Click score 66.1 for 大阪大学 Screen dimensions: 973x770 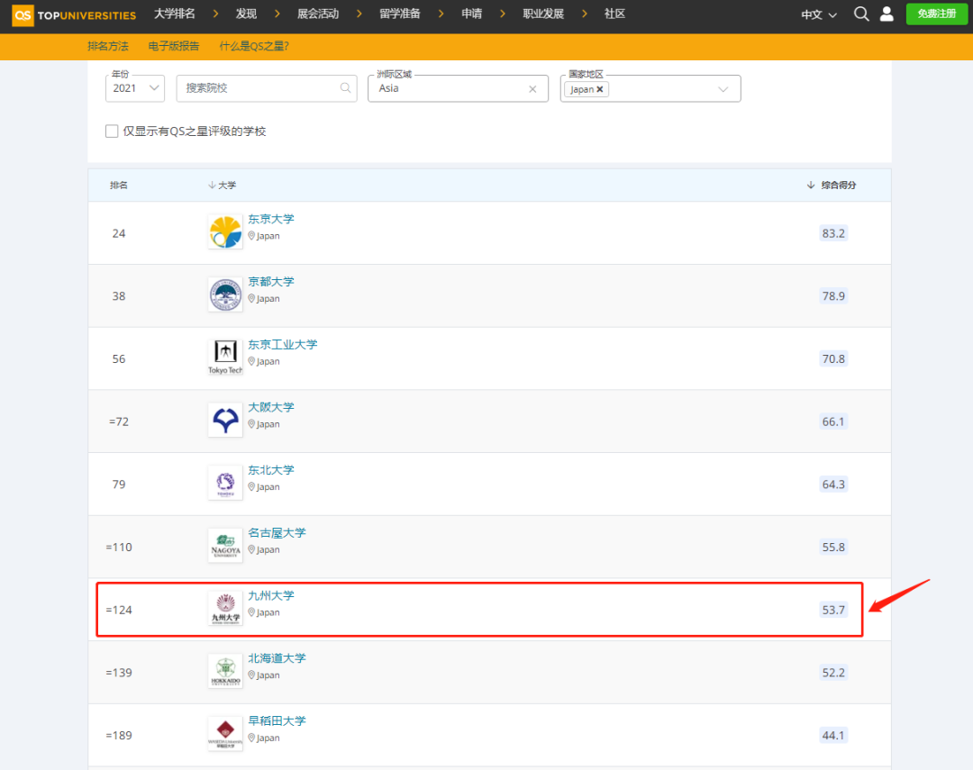tap(833, 421)
